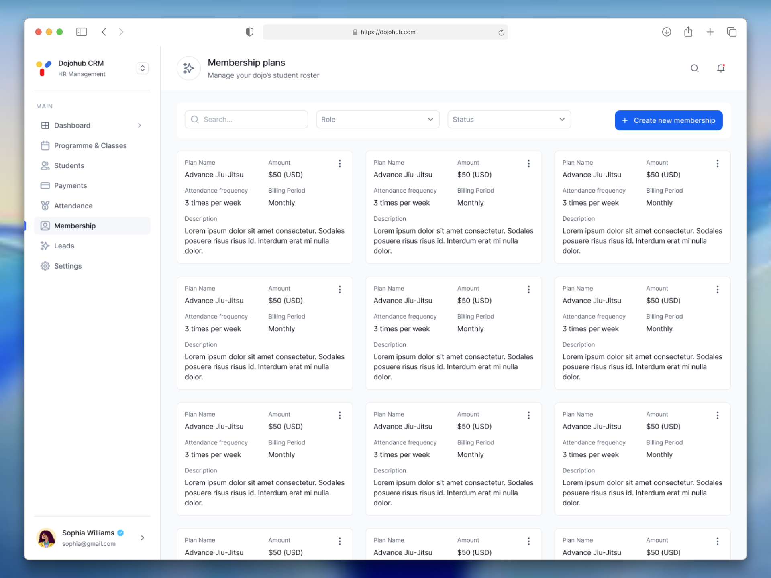The height and width of the screenshot is (578, 771).
Task: Click the browser downloads icon
Action: [667, 32]
